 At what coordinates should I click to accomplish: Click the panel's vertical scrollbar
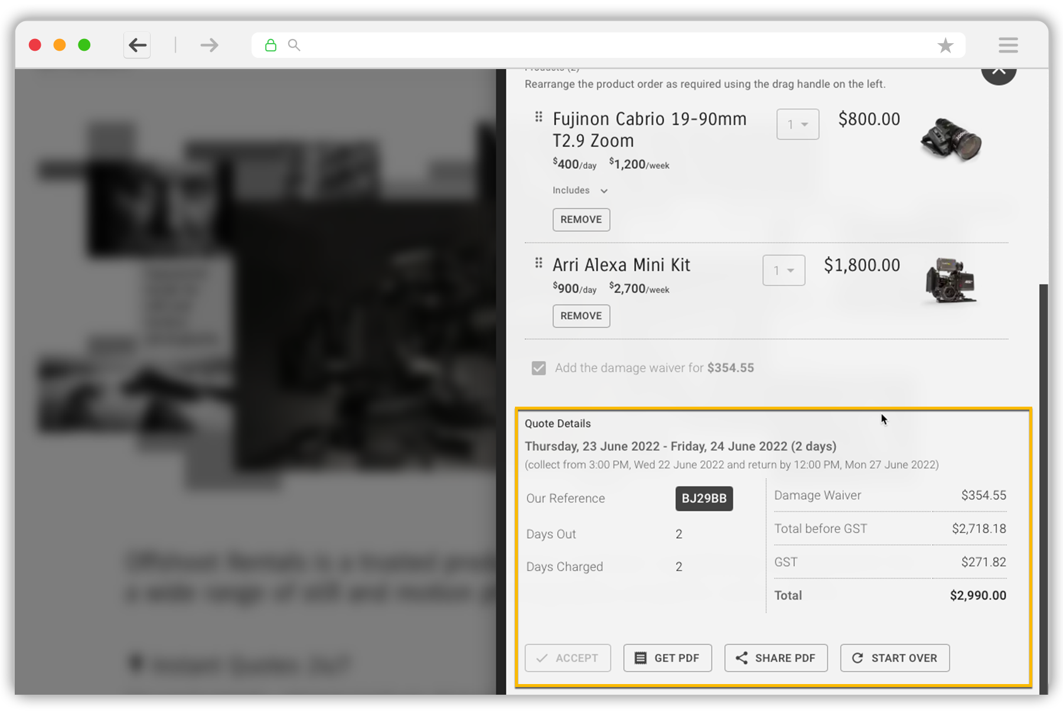click(x=1044, y=489)
